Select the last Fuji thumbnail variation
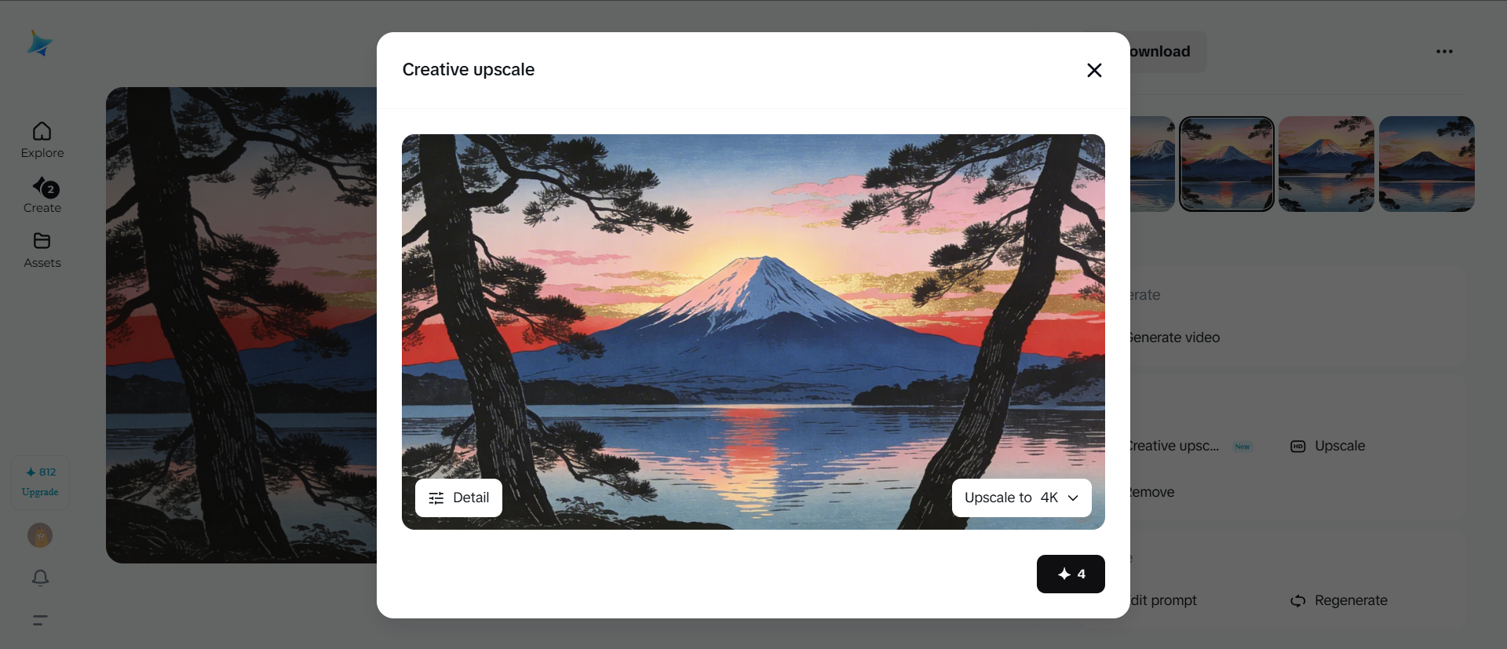This screenshot has width=1507, height=649. coord(1426,164)
